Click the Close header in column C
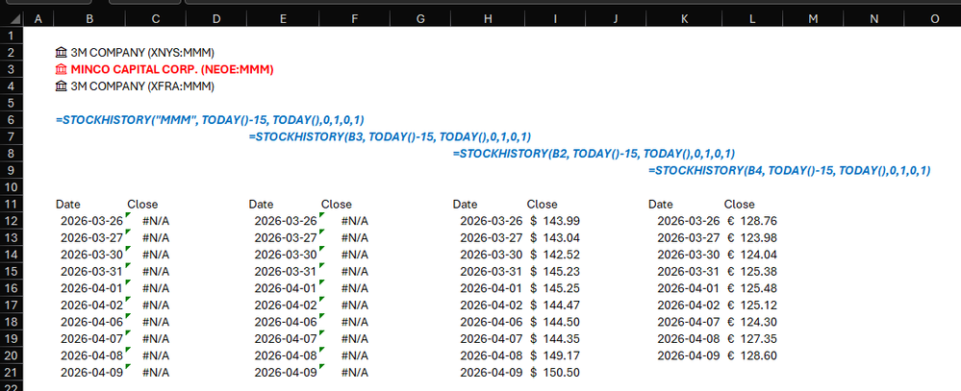Viewport: 961px width, 391px height. (142, 205)
